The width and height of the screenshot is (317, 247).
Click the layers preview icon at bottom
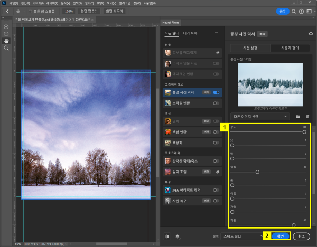click(178, 236)
